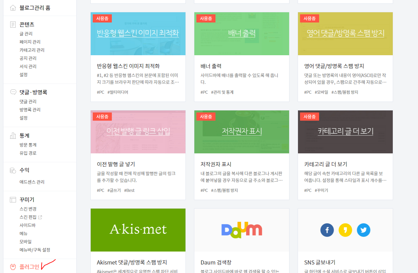Open 스킨 변경 under 꾸미기
This screenshot has height=273, width=418.
point(28,209)
